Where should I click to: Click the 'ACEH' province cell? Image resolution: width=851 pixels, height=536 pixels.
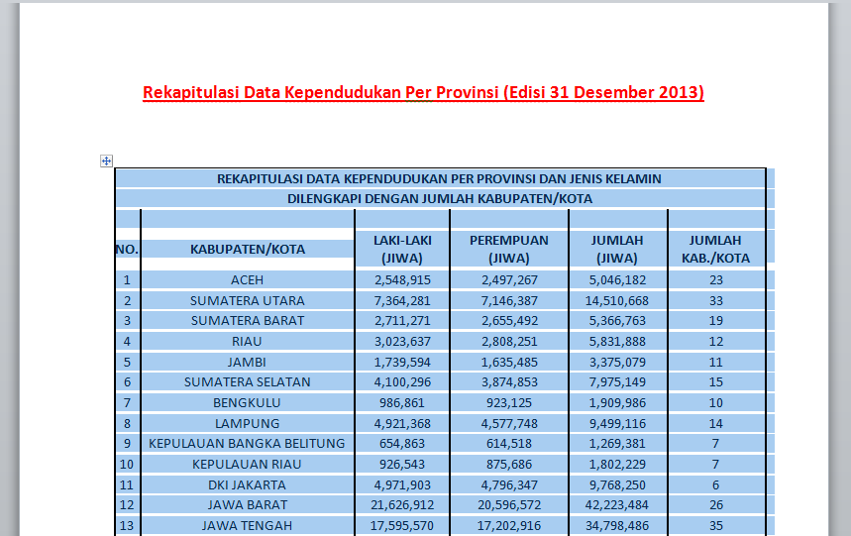tap(247, 280)
